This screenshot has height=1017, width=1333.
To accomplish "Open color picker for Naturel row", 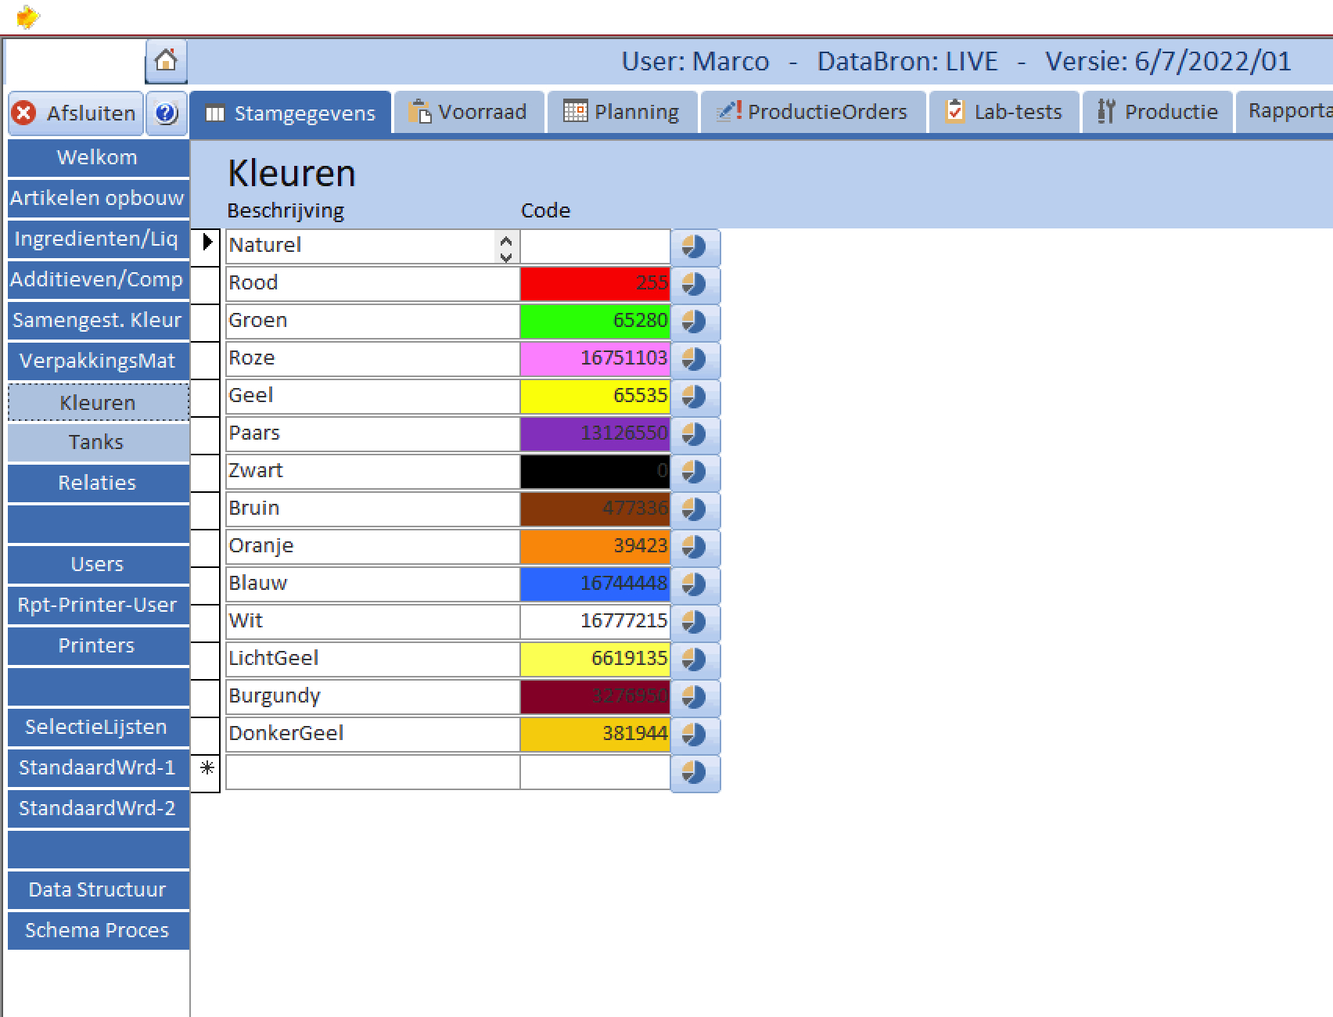I will (x=695, y=246).
